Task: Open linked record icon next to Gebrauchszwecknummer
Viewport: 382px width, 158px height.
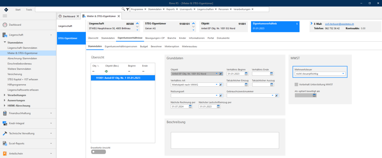Action: pyautogui.click(x=277, y=95)
